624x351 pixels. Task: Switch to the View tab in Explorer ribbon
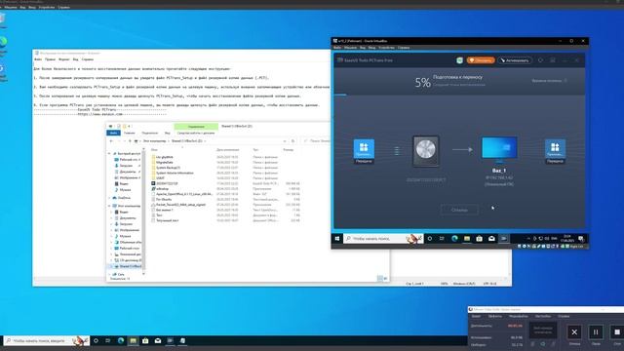(168, 133)
